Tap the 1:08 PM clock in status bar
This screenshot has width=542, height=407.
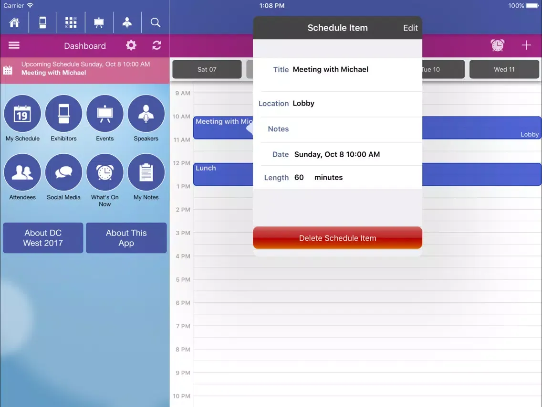point(271,6)
